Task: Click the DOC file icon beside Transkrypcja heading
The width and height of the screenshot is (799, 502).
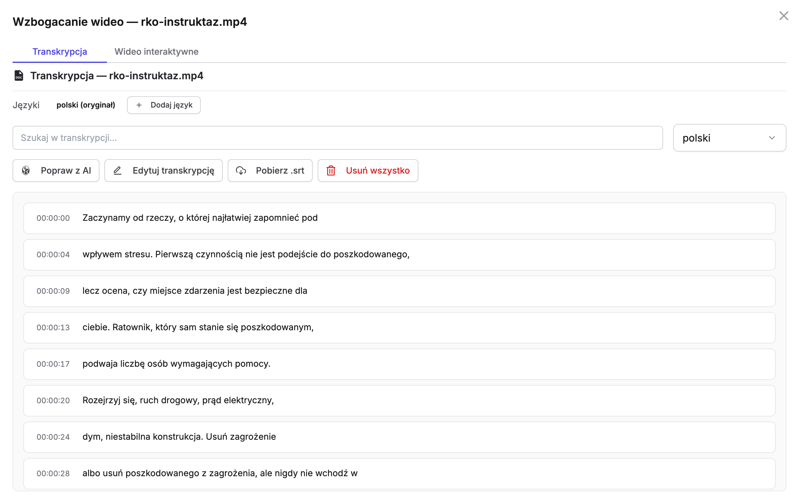Action: tap(19, 75)
